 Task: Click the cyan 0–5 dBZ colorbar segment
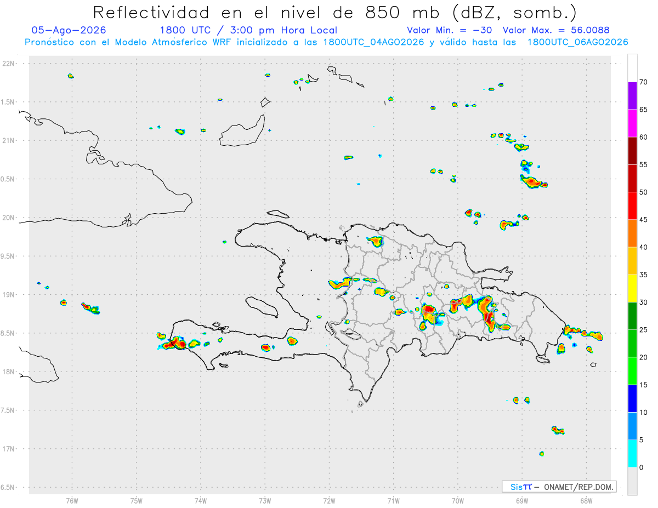633,454
